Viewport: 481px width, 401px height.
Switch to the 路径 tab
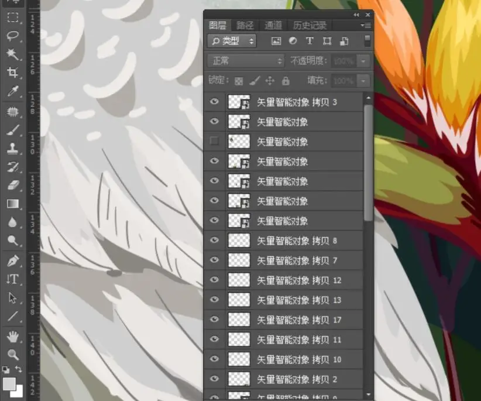(x=245, y=25)
